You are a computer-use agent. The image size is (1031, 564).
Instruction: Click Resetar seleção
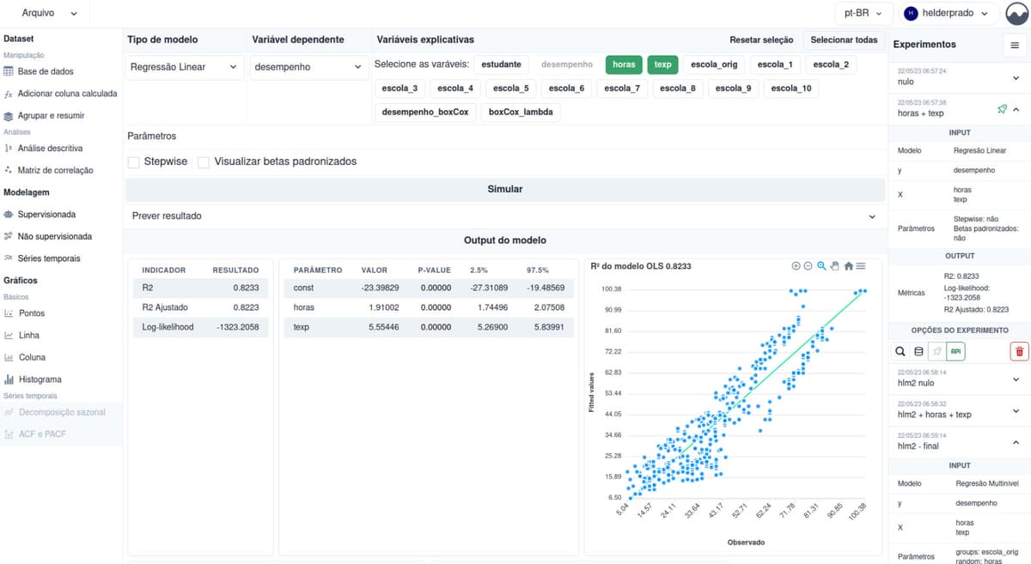pyautogui.click(x=761, y=40)
